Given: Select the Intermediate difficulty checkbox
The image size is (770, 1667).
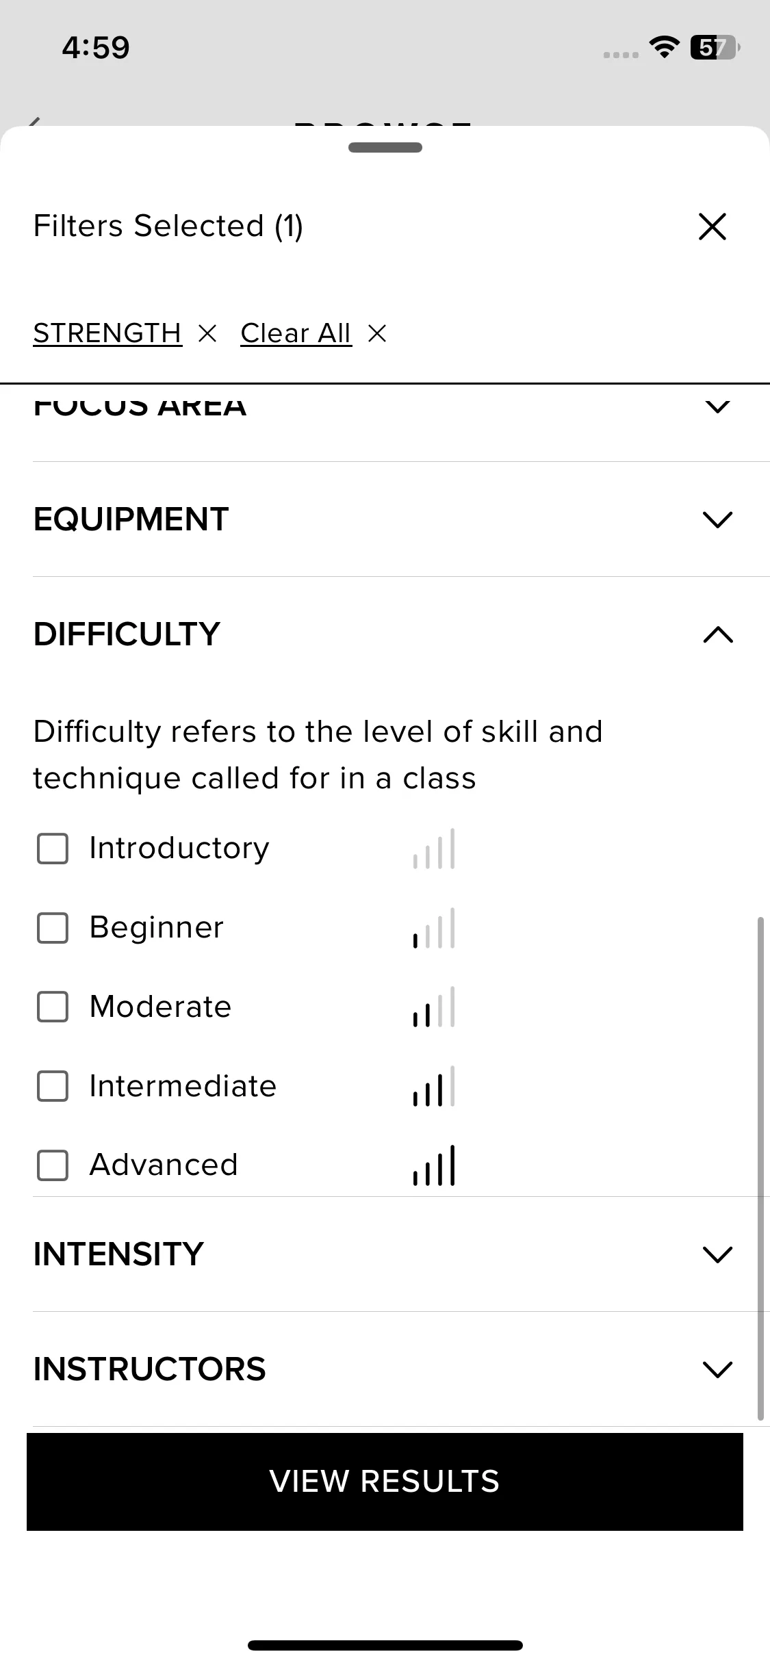Looking at the screenshot, I should (53, 1087).
